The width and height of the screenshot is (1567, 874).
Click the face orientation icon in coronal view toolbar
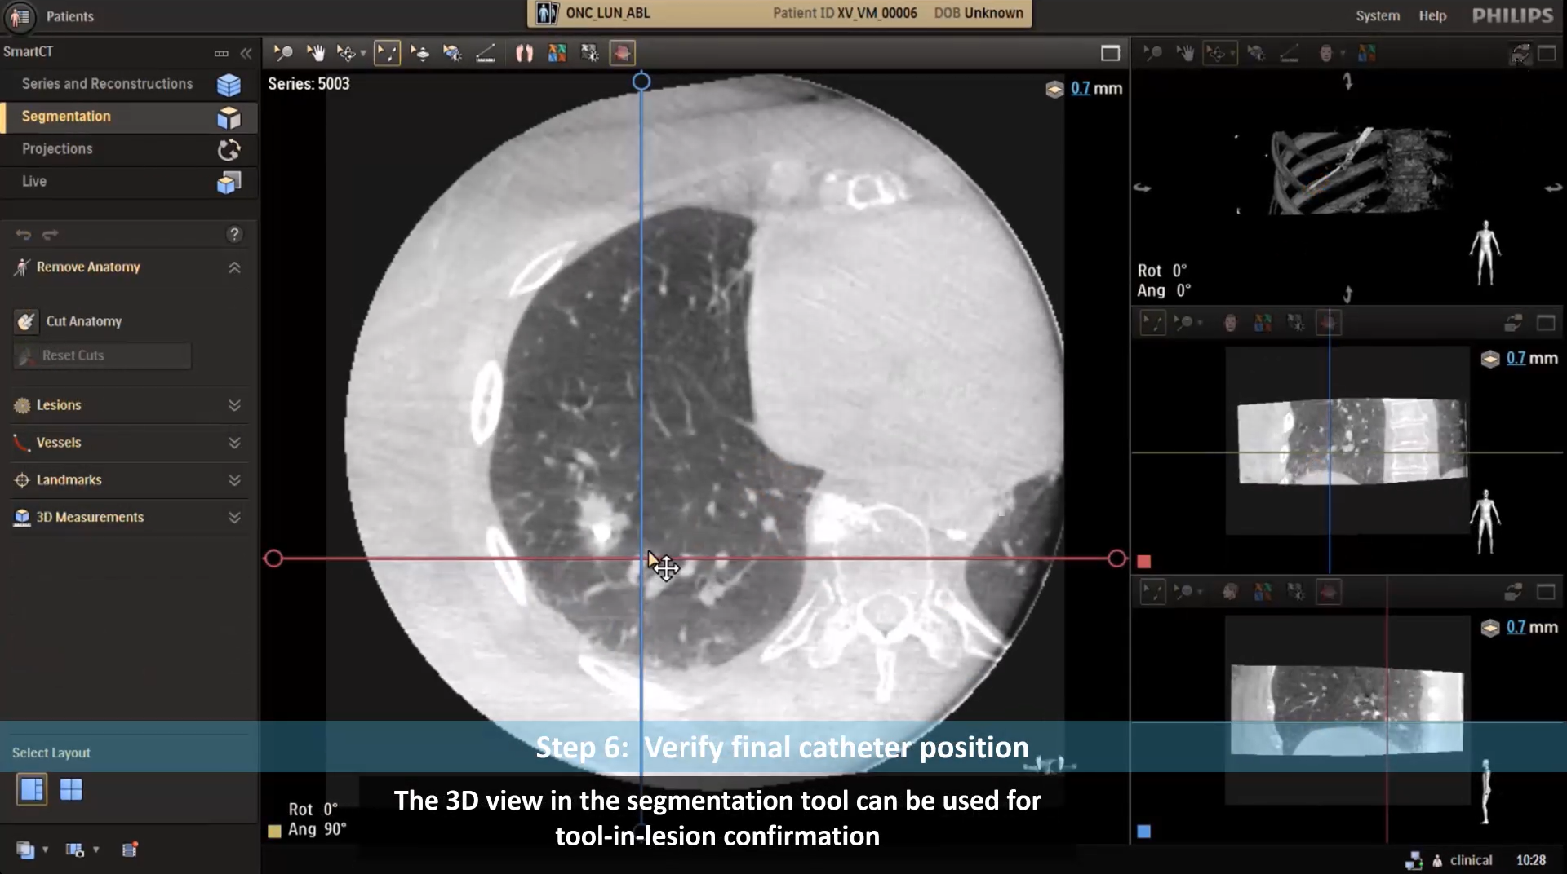click(1230, 323)
